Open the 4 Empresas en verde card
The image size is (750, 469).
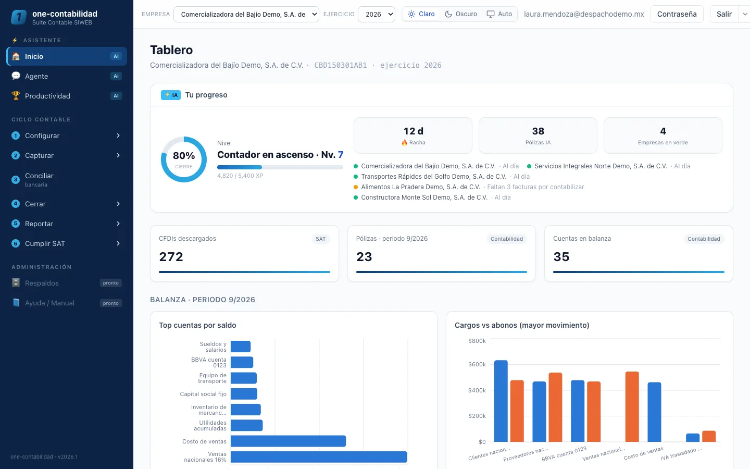(663, 135)
